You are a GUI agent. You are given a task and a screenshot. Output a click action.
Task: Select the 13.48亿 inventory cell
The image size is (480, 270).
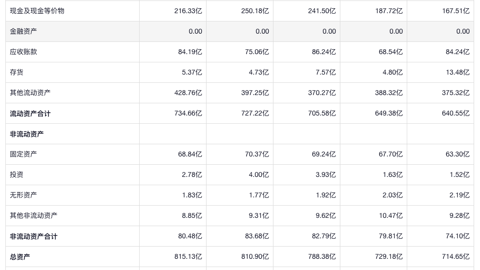456,72
